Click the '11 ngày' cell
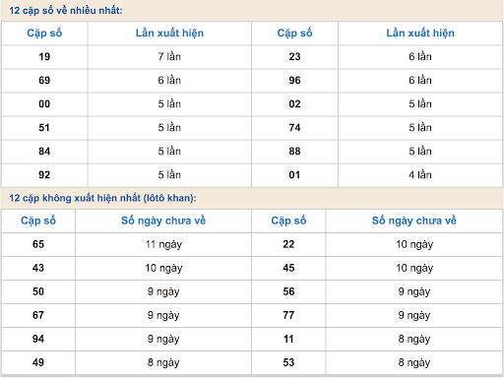Viewport: 504px width, 380px height. click(163, 244)
